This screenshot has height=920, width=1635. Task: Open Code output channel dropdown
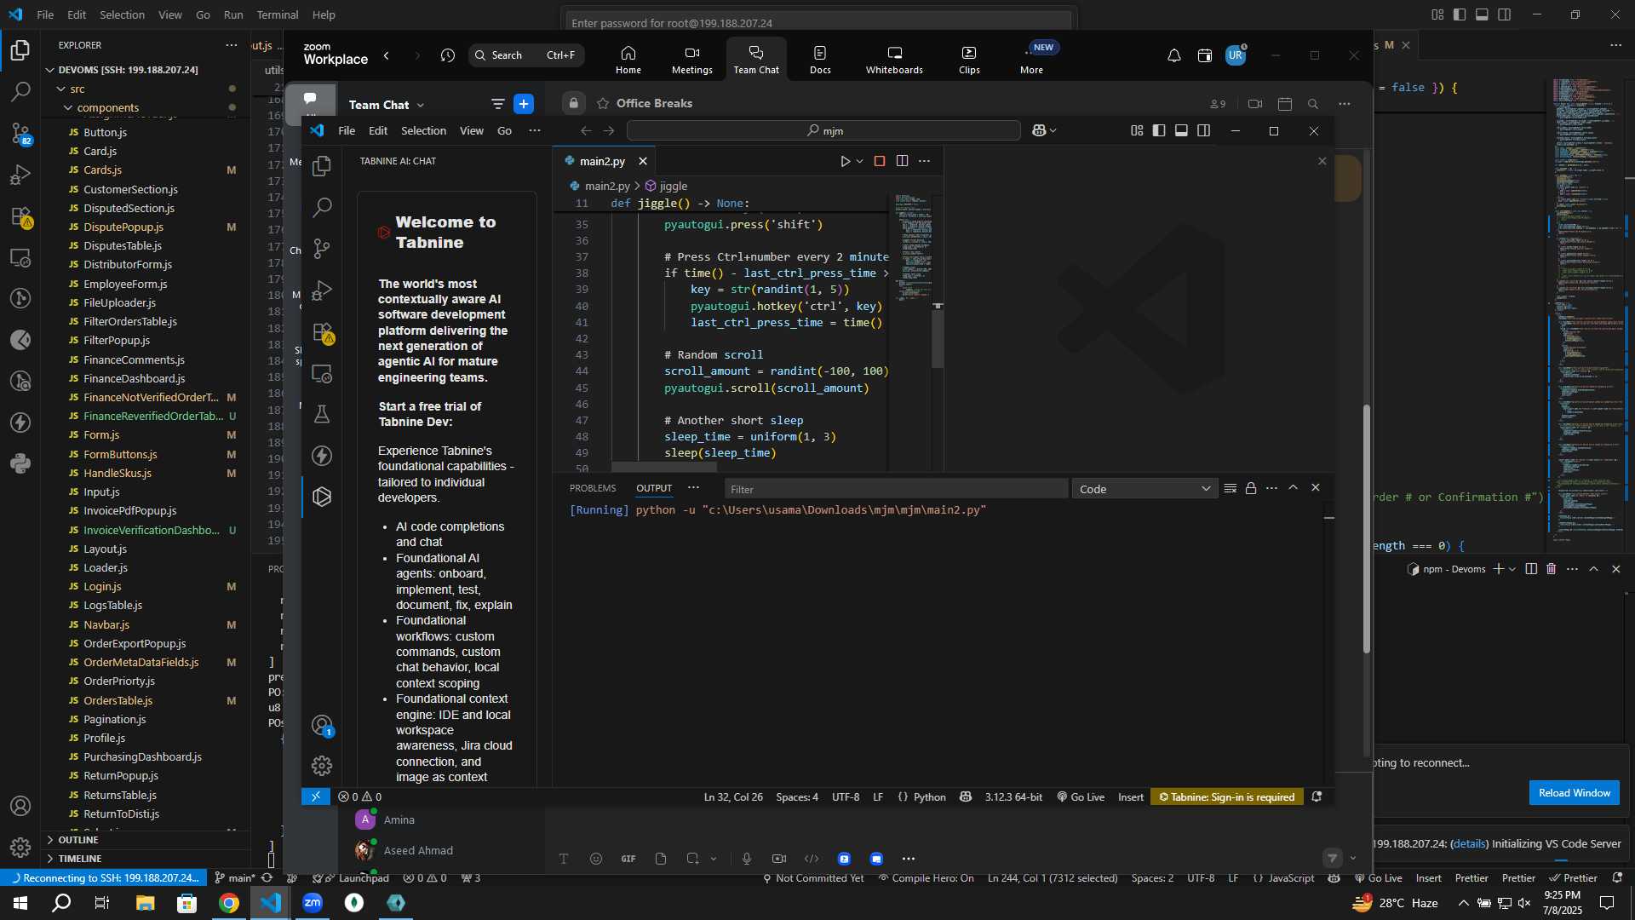point(1144,489)
